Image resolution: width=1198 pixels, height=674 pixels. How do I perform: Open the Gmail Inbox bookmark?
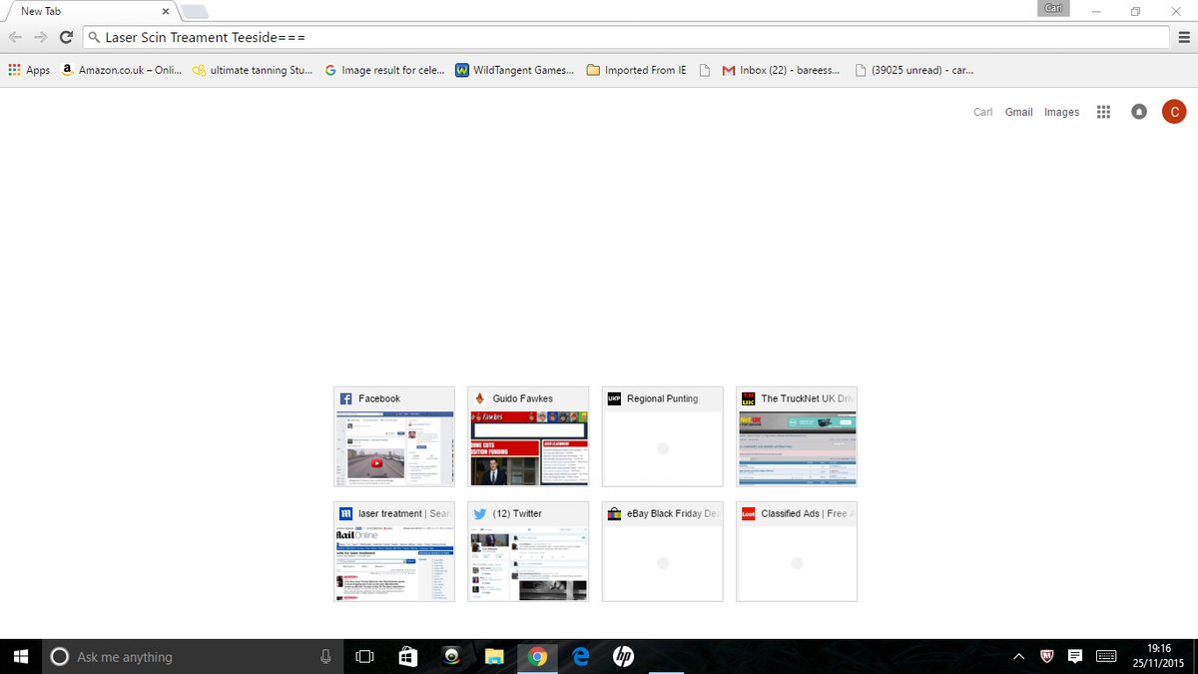click(781, 70)
